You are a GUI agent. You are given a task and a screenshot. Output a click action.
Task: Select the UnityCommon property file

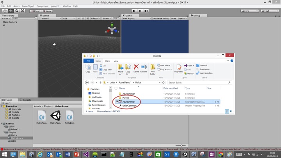[x=167, y=106]
